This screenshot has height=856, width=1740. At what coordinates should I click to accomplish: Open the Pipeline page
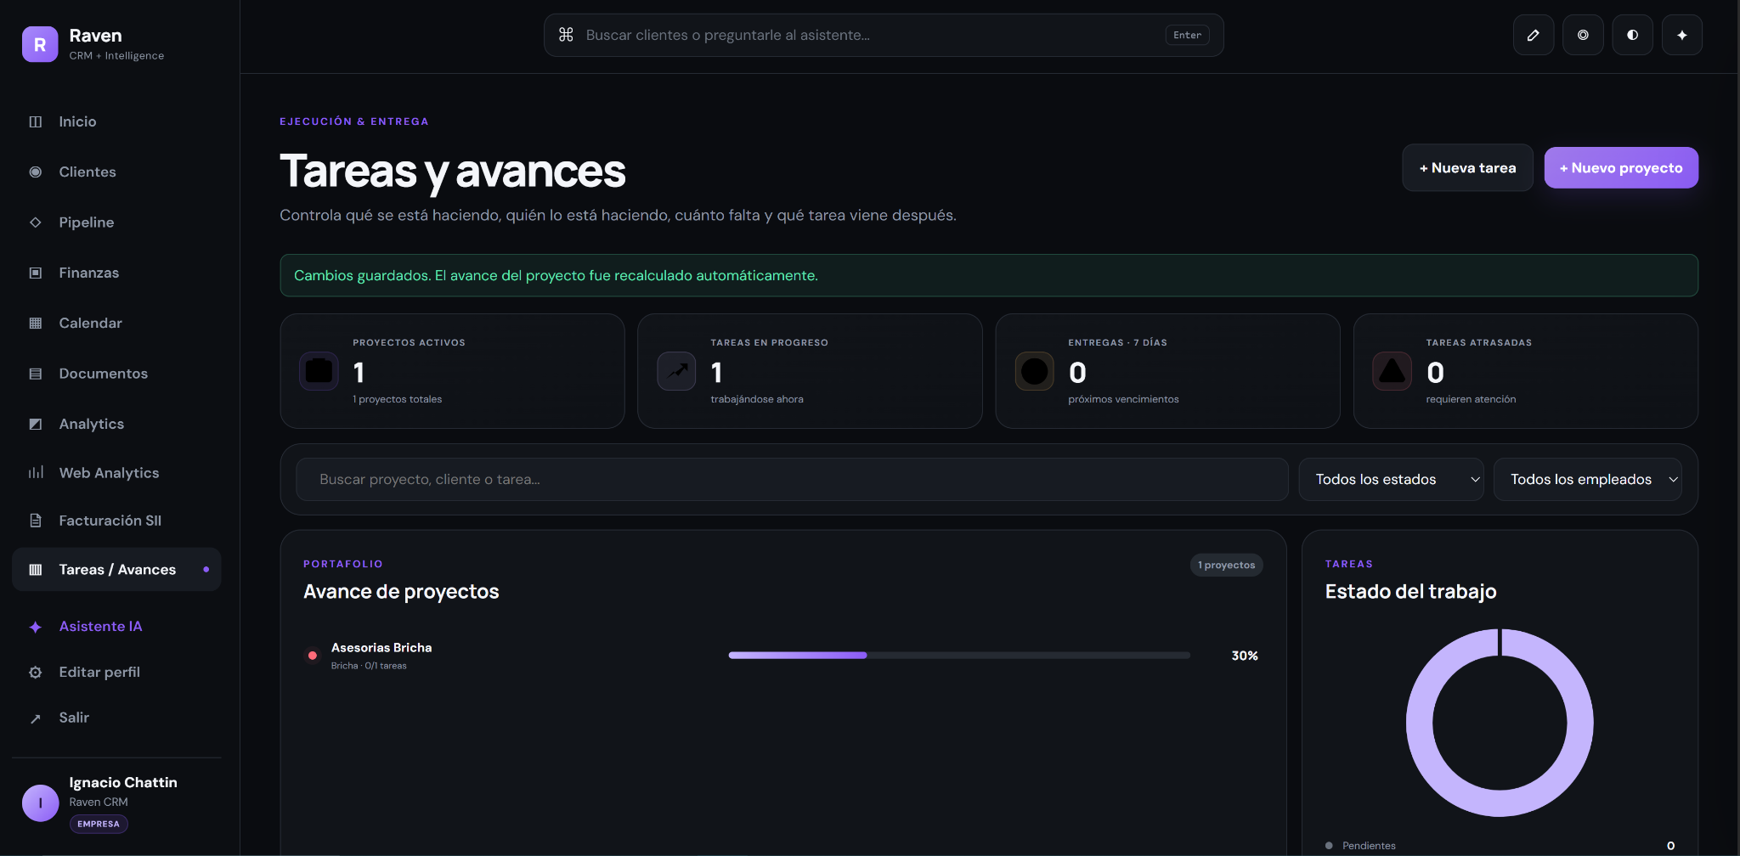pos(116,222)
